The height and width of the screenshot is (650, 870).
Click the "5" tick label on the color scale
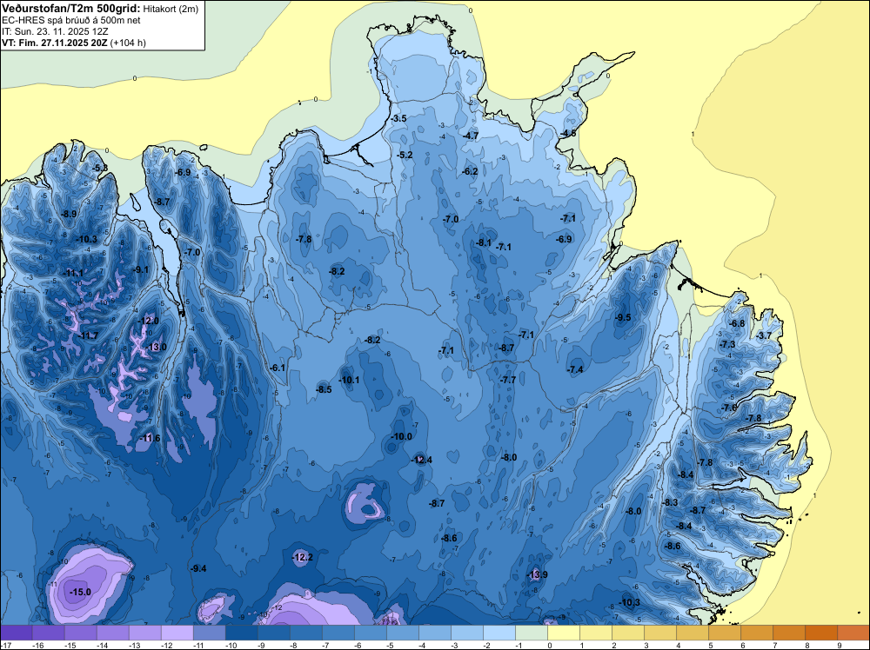point(711,645)
